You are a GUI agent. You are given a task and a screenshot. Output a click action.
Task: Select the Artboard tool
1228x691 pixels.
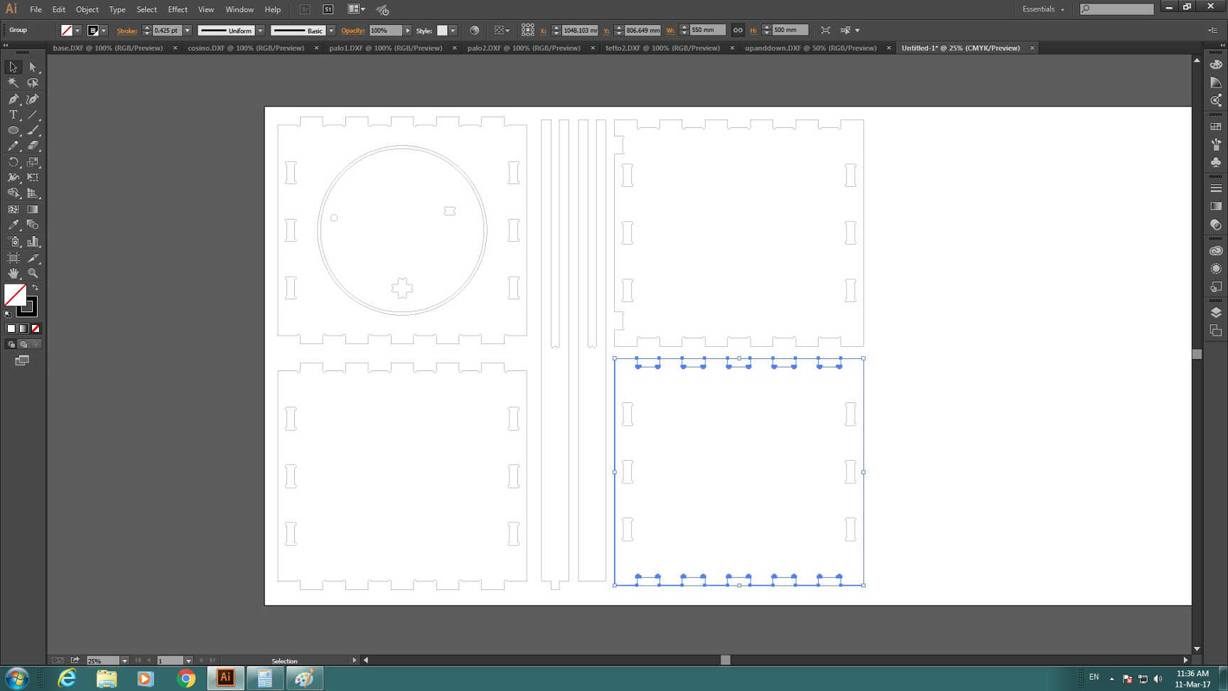click(13, 257)
